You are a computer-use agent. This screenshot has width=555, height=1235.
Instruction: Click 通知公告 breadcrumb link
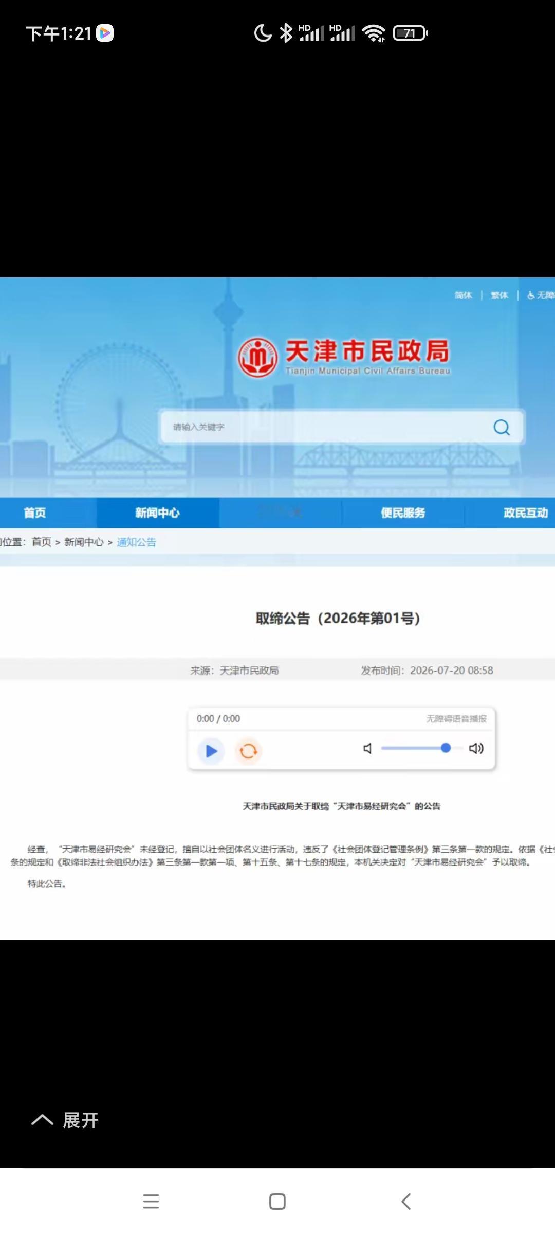(x=136, y=542)
